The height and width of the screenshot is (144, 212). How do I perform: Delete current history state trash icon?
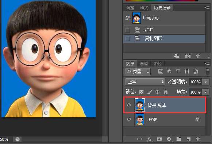point(198,56)
